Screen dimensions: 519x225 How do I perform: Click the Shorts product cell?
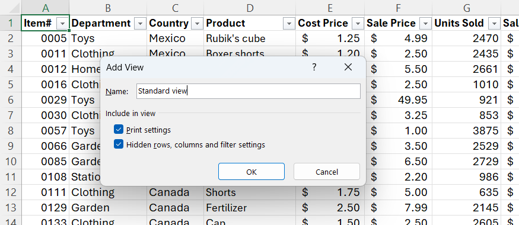click(250, 192)
